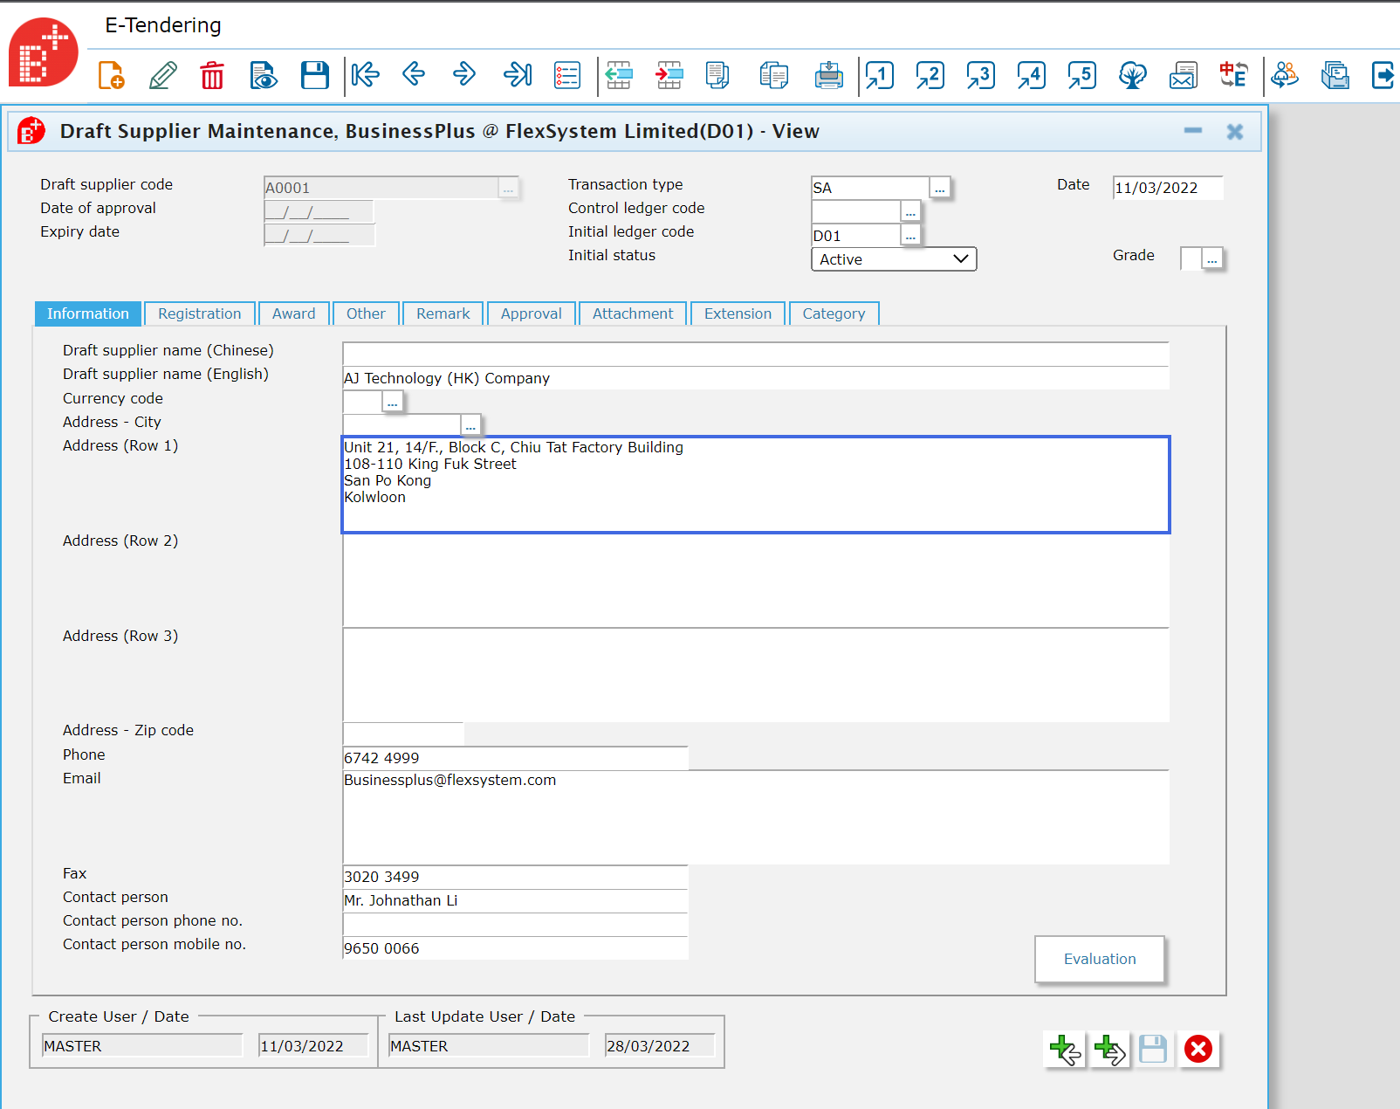Screen dimensions: 1400x1109
Task: Go to the last record arrow
Action: (518, 74)
